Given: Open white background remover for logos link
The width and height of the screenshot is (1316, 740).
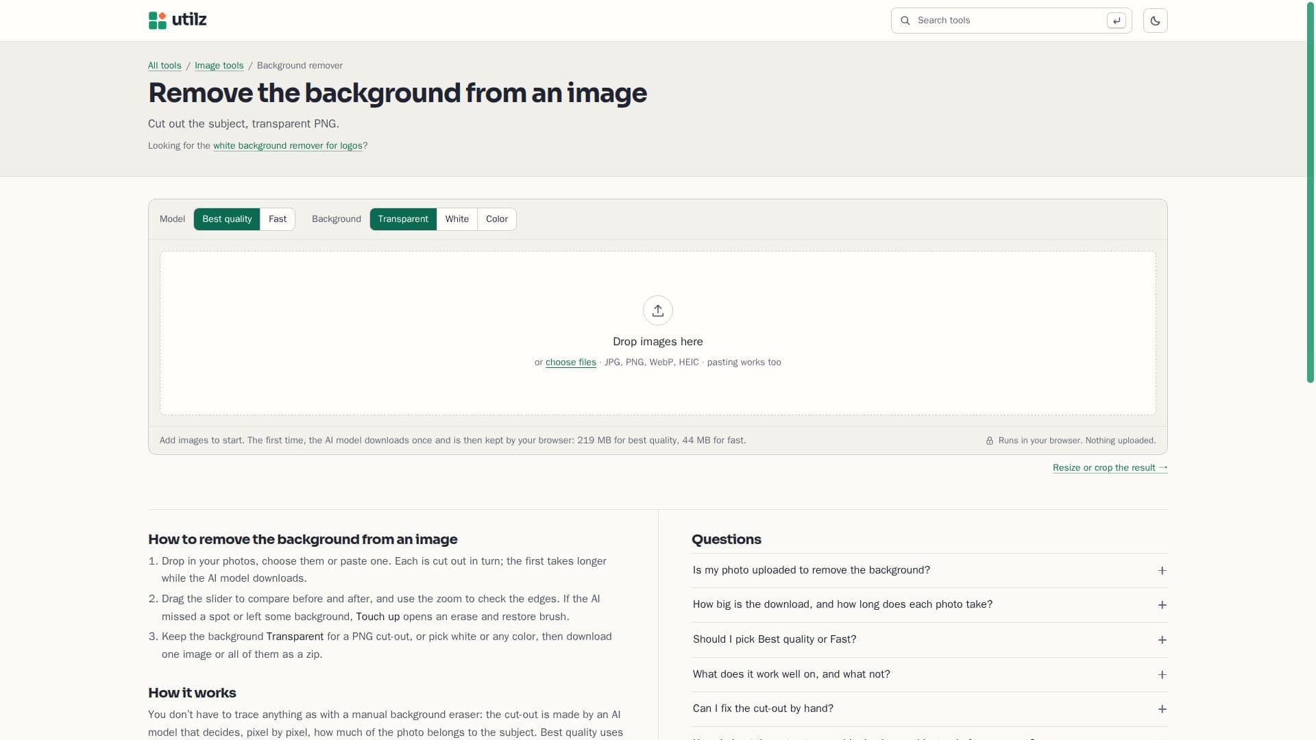Looking at the screenshot, I should tap(288, 146).
